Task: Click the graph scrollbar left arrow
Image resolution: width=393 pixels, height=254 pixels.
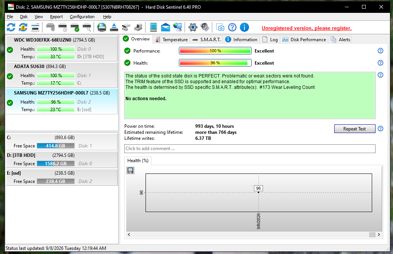Action: click(x=129, y=234)
